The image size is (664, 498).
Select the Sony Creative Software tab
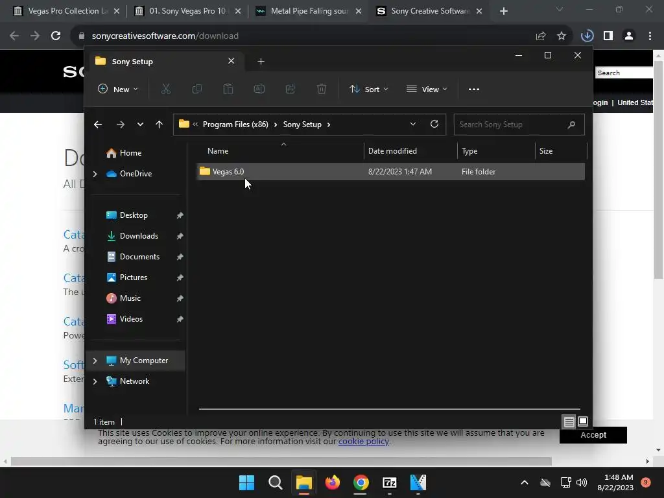coord(430,11)
